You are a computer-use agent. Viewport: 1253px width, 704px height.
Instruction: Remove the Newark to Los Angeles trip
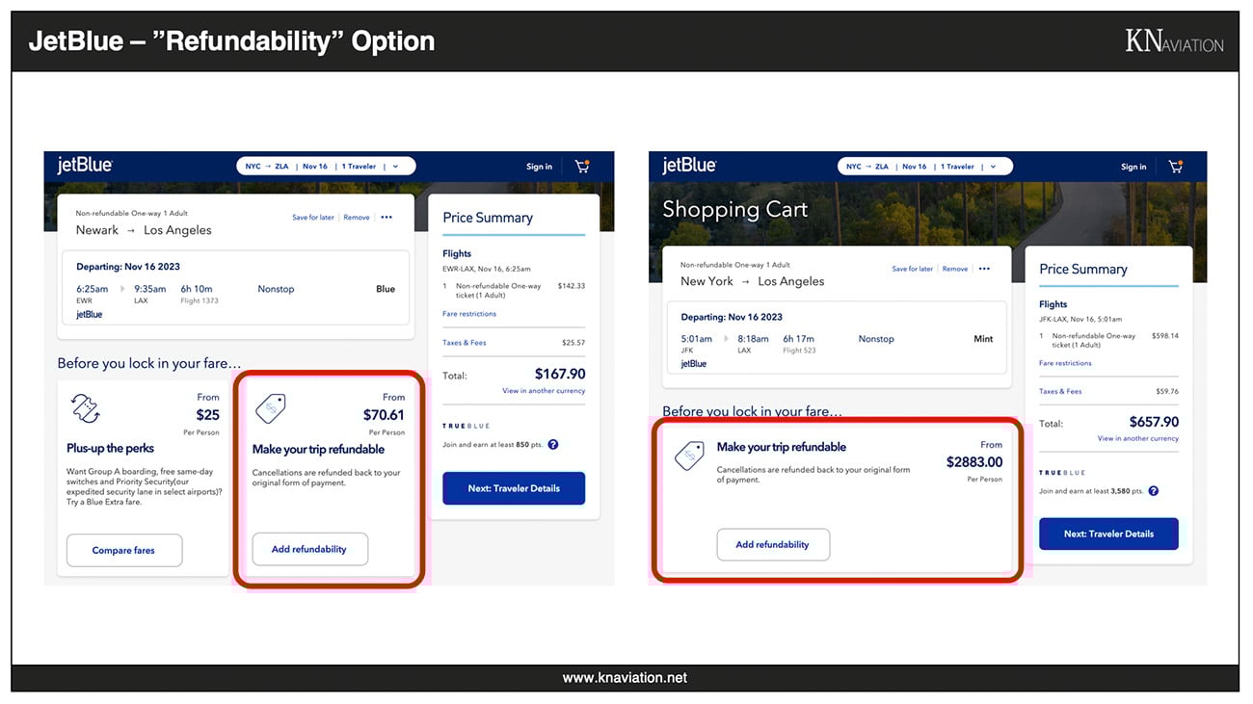click(x=357, y=218)
